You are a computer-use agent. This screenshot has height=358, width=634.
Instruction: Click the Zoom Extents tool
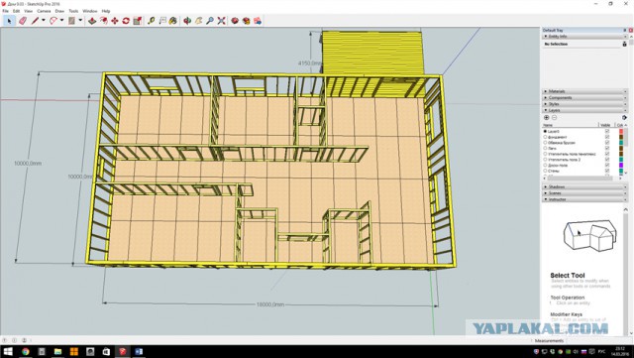click(221, 20)
